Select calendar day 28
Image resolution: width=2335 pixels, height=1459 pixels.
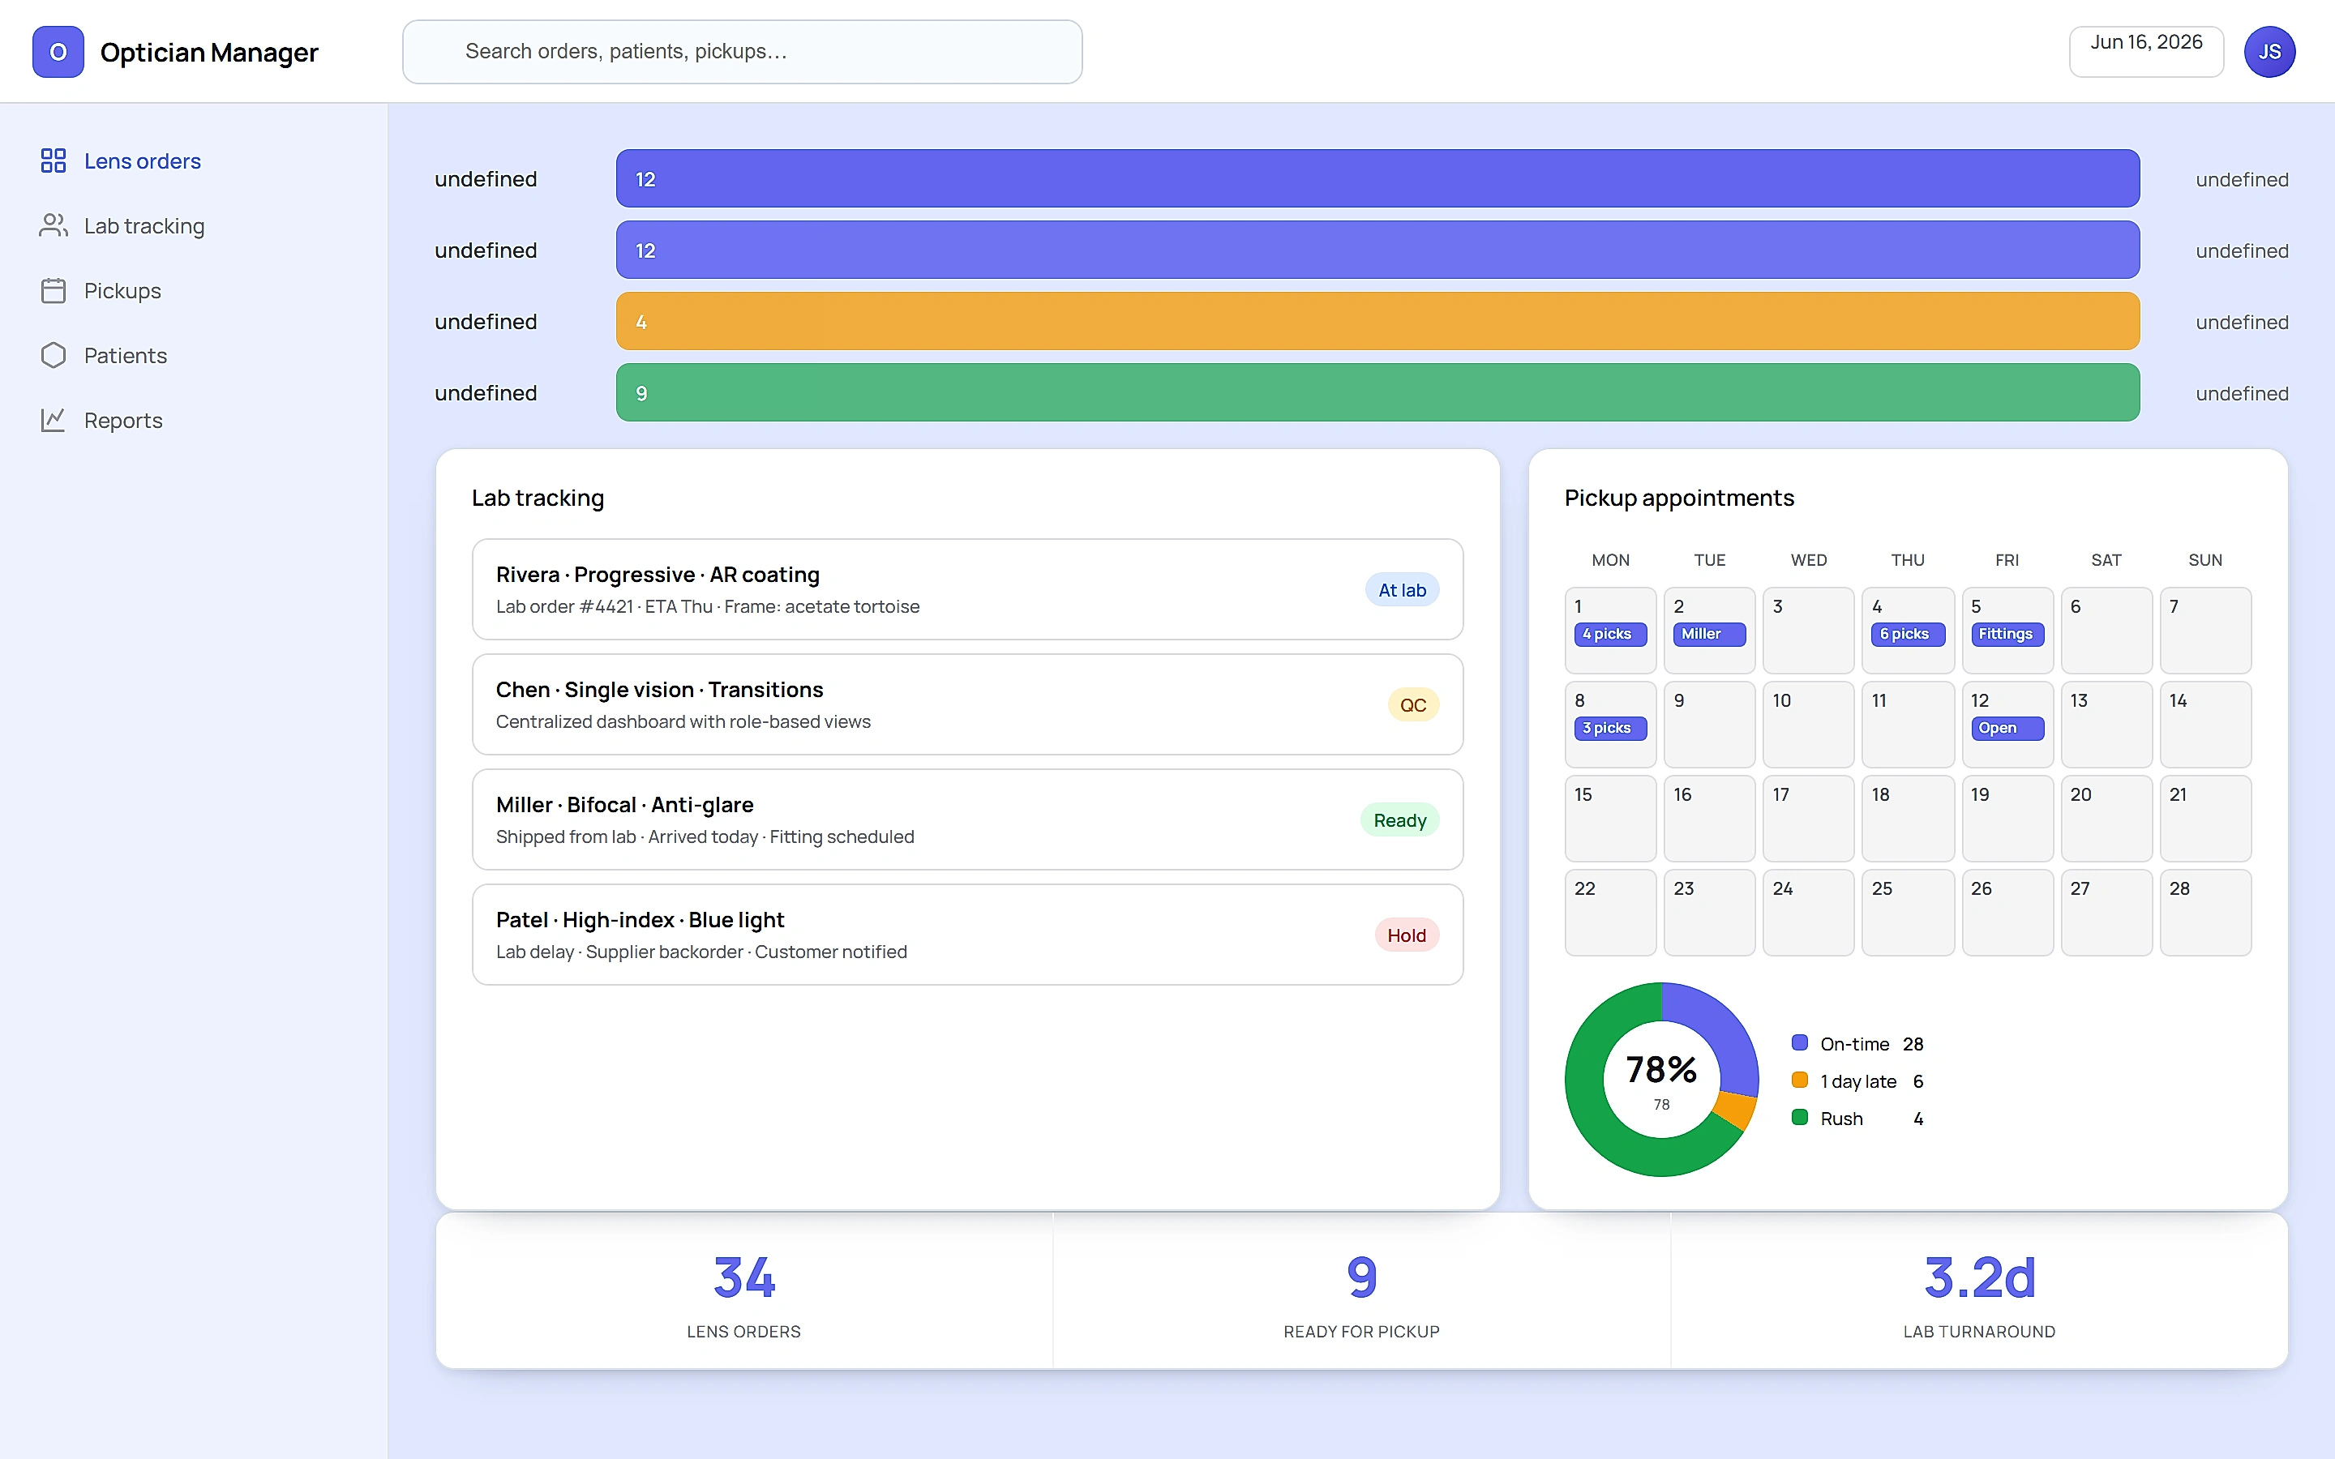pyautogui.click(x=2206, y=913)
